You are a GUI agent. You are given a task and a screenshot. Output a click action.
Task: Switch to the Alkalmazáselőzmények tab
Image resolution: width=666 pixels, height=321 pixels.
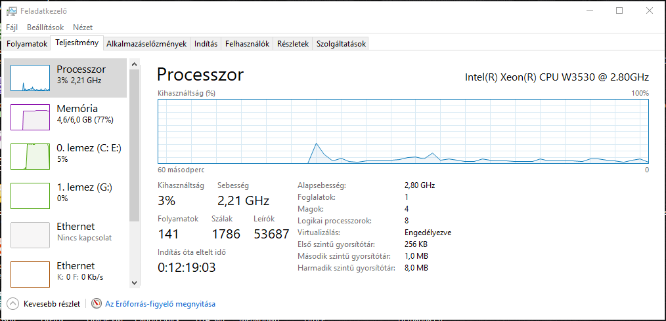coord(146,44)
